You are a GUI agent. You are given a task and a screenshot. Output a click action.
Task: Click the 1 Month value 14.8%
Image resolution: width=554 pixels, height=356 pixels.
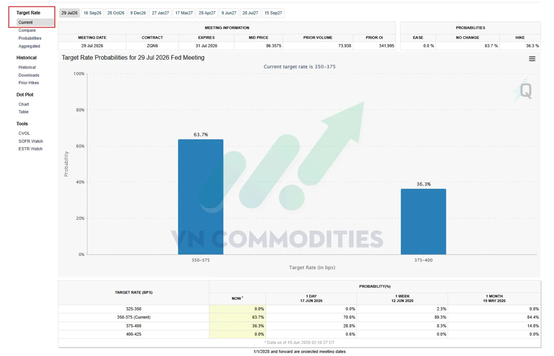(x=533, y=326)
